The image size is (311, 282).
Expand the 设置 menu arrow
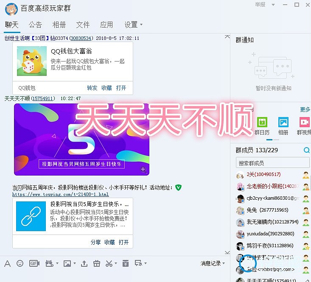(x=141, y=25)
